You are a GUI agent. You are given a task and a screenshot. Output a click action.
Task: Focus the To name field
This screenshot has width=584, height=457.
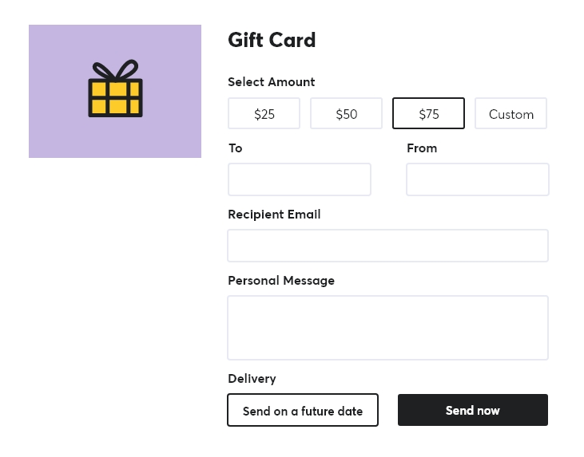pos(300,179)
